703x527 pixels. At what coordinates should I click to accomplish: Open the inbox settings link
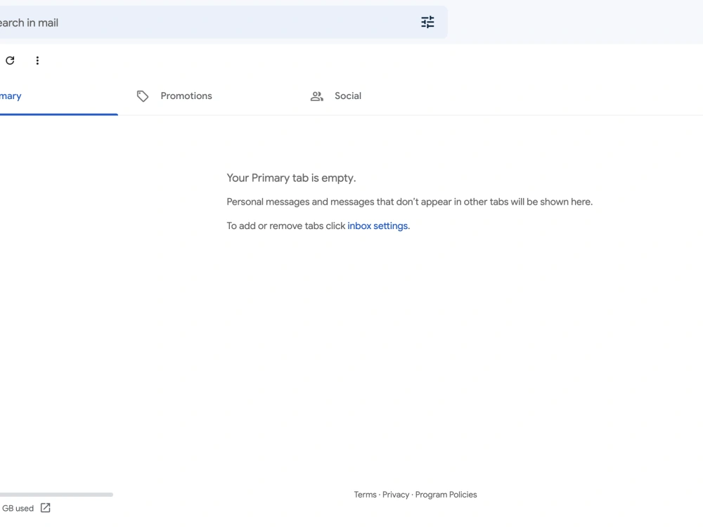(x=378, y=226)
